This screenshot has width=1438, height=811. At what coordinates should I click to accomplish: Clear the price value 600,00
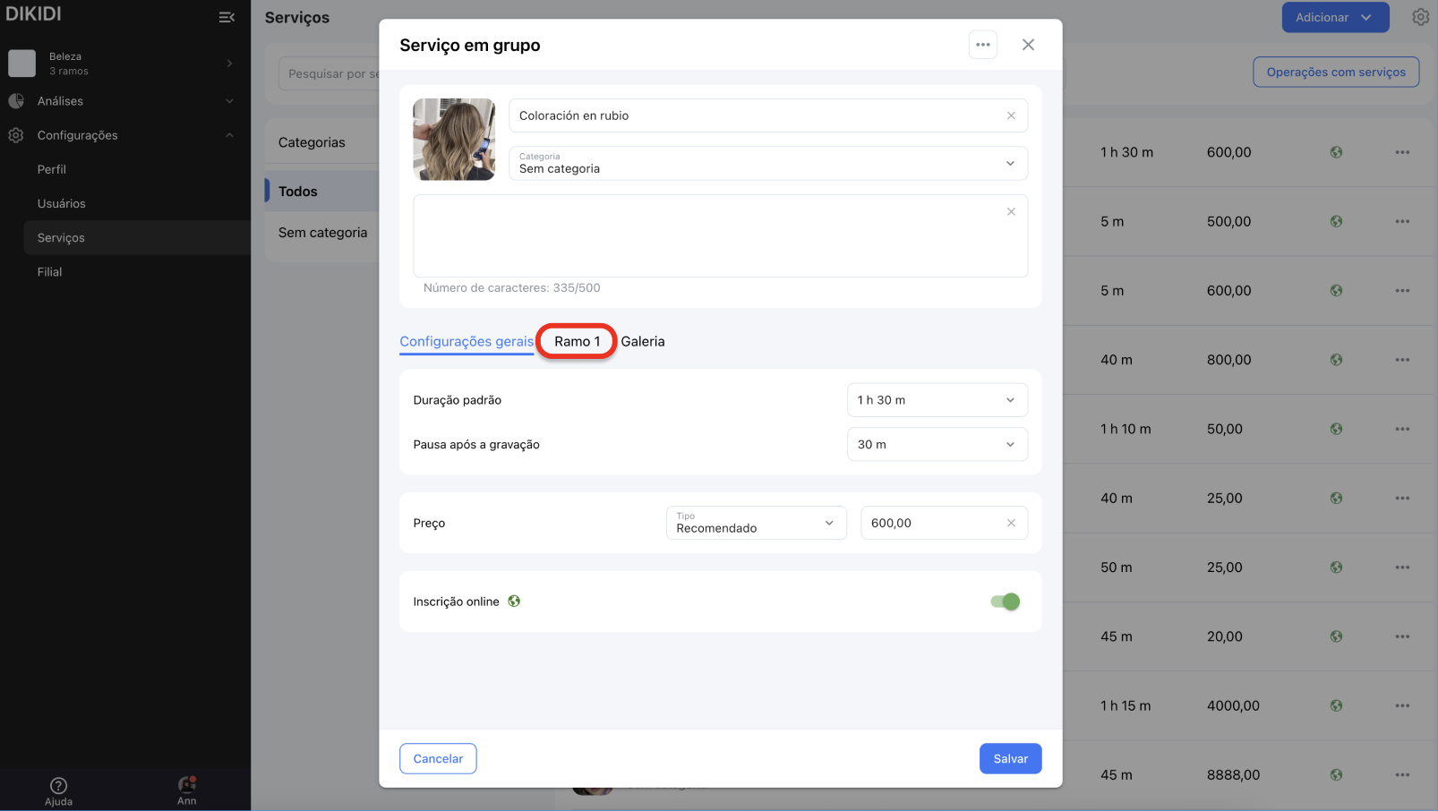[1011, 524]
